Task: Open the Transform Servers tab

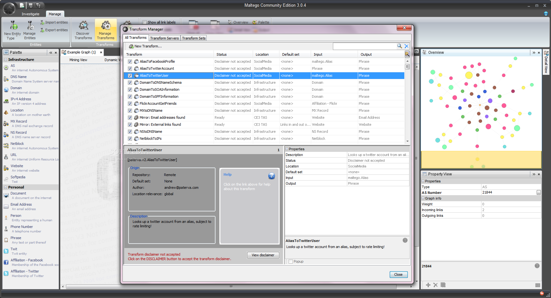Action: pyautogui.click(x=165, y=38)
